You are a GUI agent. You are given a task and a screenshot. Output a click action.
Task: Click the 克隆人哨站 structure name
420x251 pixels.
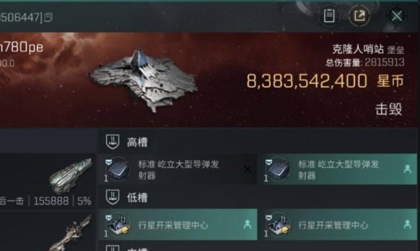point(358,49)
